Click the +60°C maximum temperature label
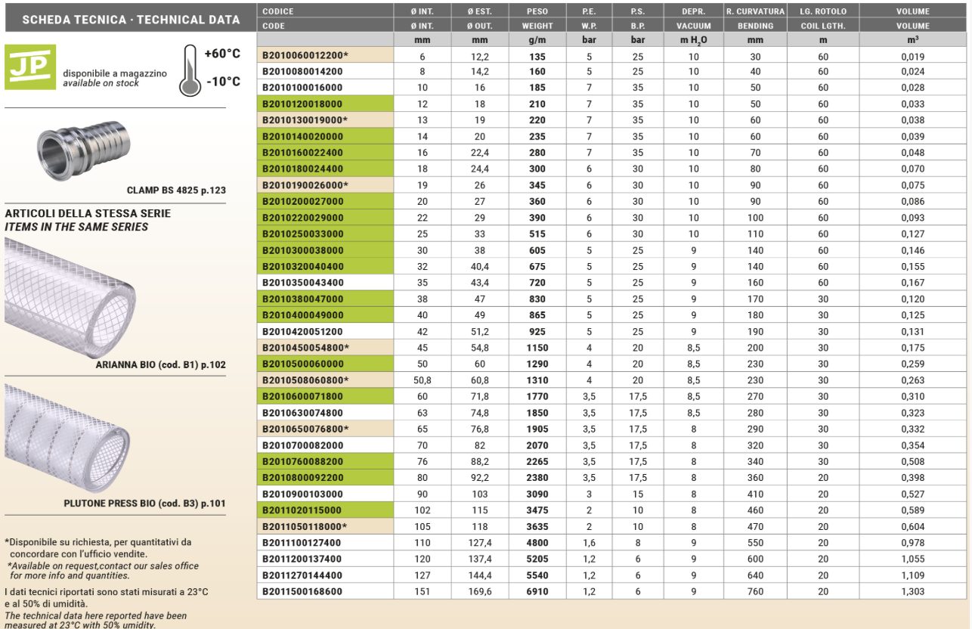Image resolution: width=972 pixels, height=629 pixels. point(222,54)
